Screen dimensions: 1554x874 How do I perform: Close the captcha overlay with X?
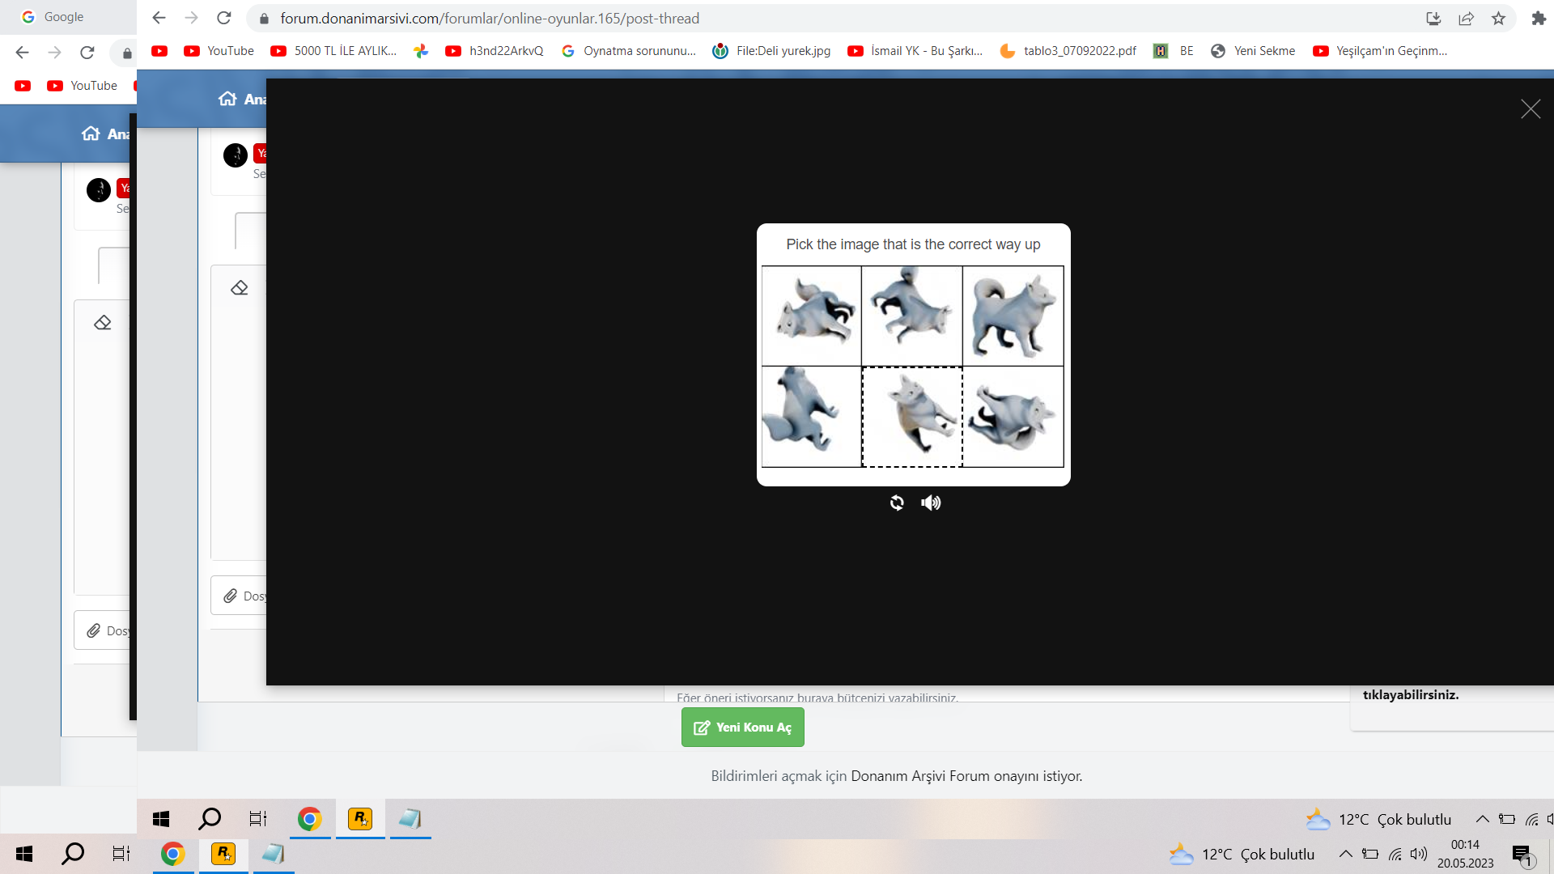point(1530,109)
